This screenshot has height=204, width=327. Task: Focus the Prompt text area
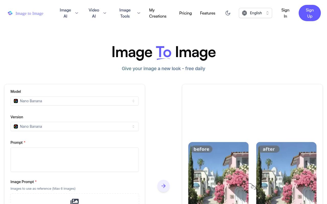[75, 160]
